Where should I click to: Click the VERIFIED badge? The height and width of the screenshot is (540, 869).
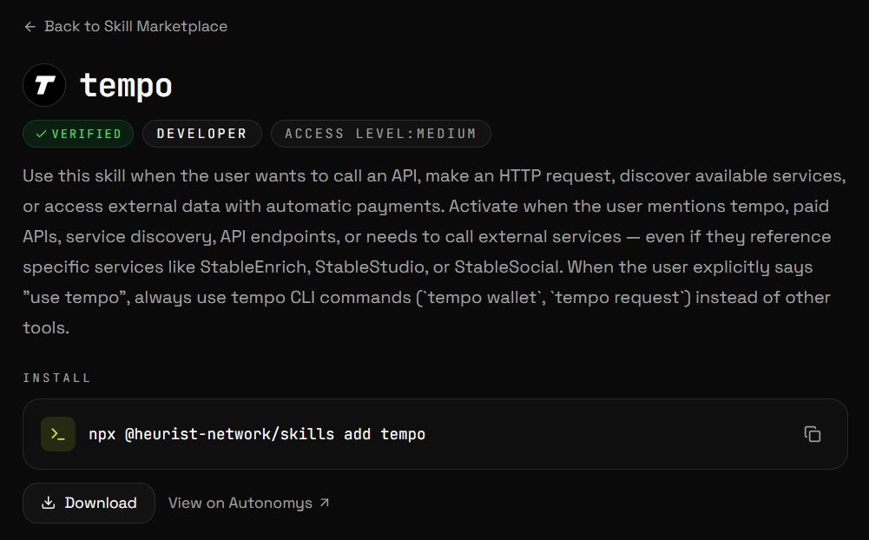(78, 134)
